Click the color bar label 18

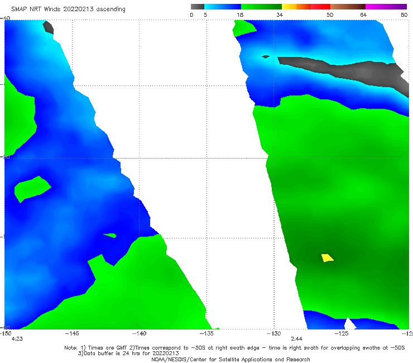point(240,15)
